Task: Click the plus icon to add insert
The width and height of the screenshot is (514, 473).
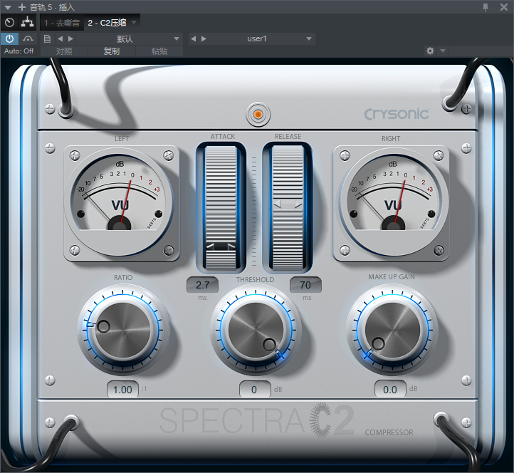Action: [22, 7]
